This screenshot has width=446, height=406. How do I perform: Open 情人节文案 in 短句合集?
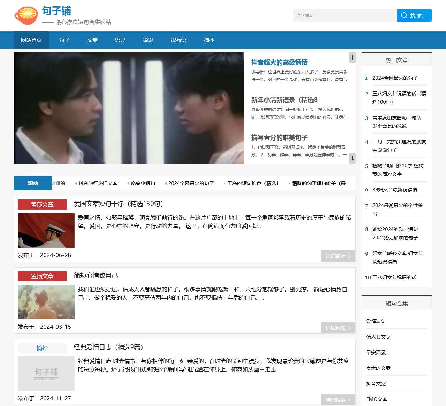coord(378,337)
